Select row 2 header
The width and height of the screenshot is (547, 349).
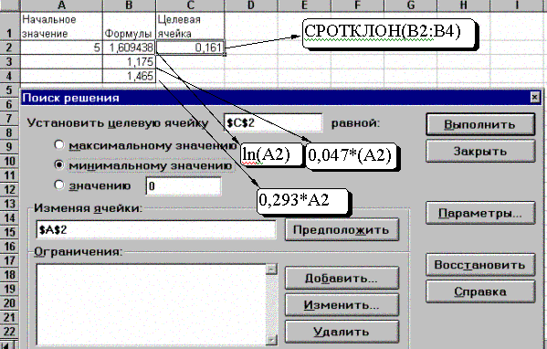pyautogui.click(x=9, y=48)
